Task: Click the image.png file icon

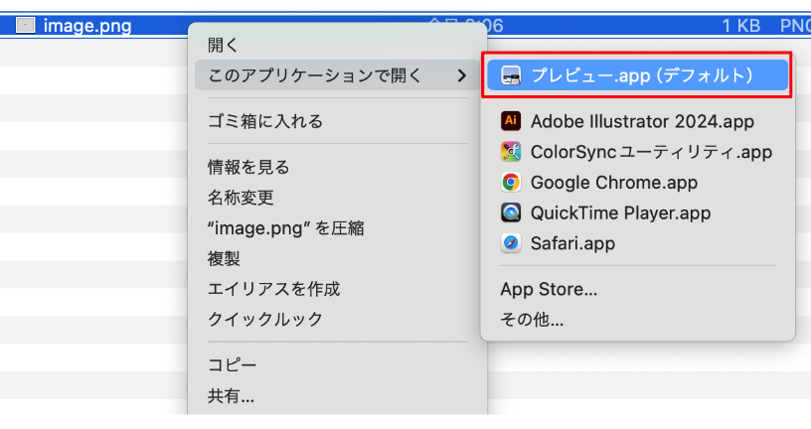Action: 26,26
